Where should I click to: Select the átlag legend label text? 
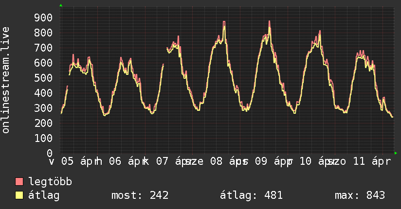pyautogui.click(x=44, y=195)
